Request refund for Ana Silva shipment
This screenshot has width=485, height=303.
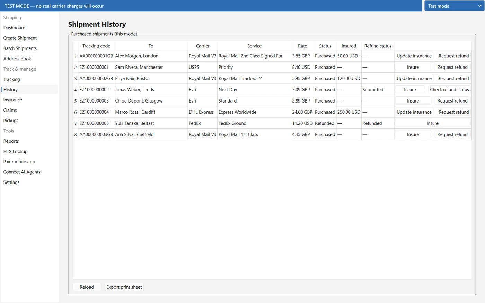pyautogui.click(x=452, y=134)
